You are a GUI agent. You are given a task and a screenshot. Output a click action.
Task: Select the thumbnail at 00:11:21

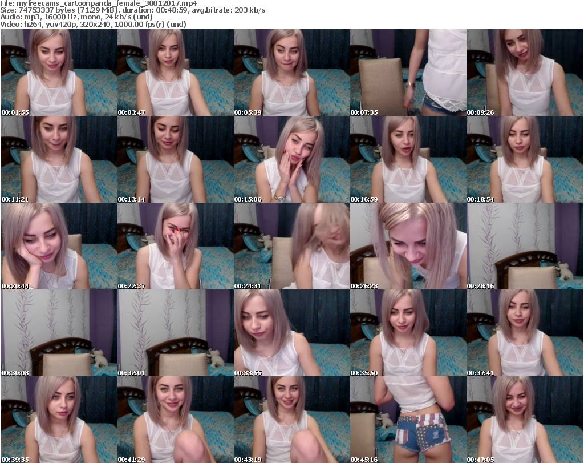pos(59,159)
